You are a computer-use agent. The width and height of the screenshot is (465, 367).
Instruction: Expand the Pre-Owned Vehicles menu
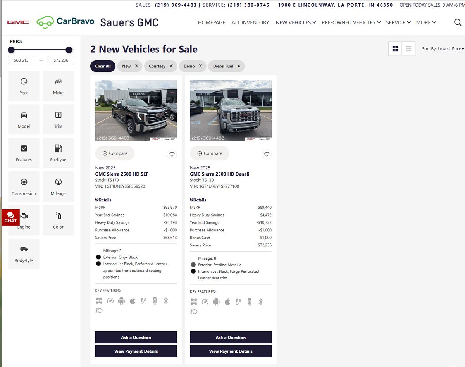351,22
